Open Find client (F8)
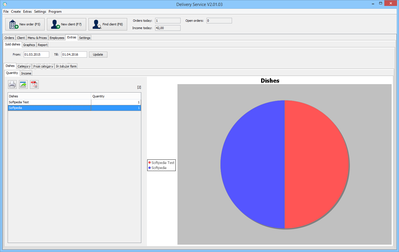This screenshot has width=399, height=252. [108, 24]
